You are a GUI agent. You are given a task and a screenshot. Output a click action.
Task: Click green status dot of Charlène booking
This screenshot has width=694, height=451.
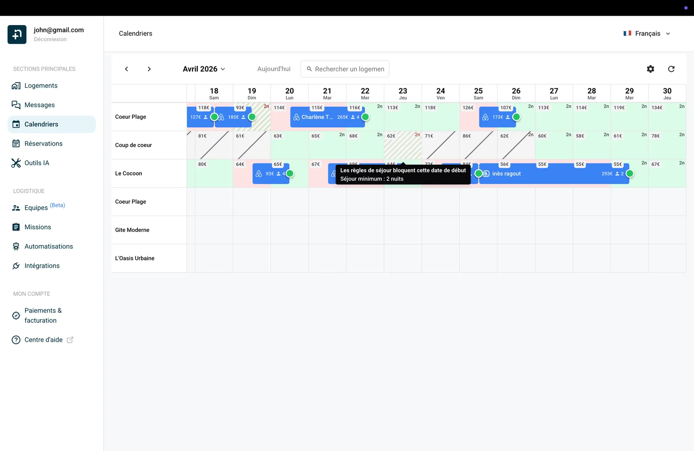[365, 117]
